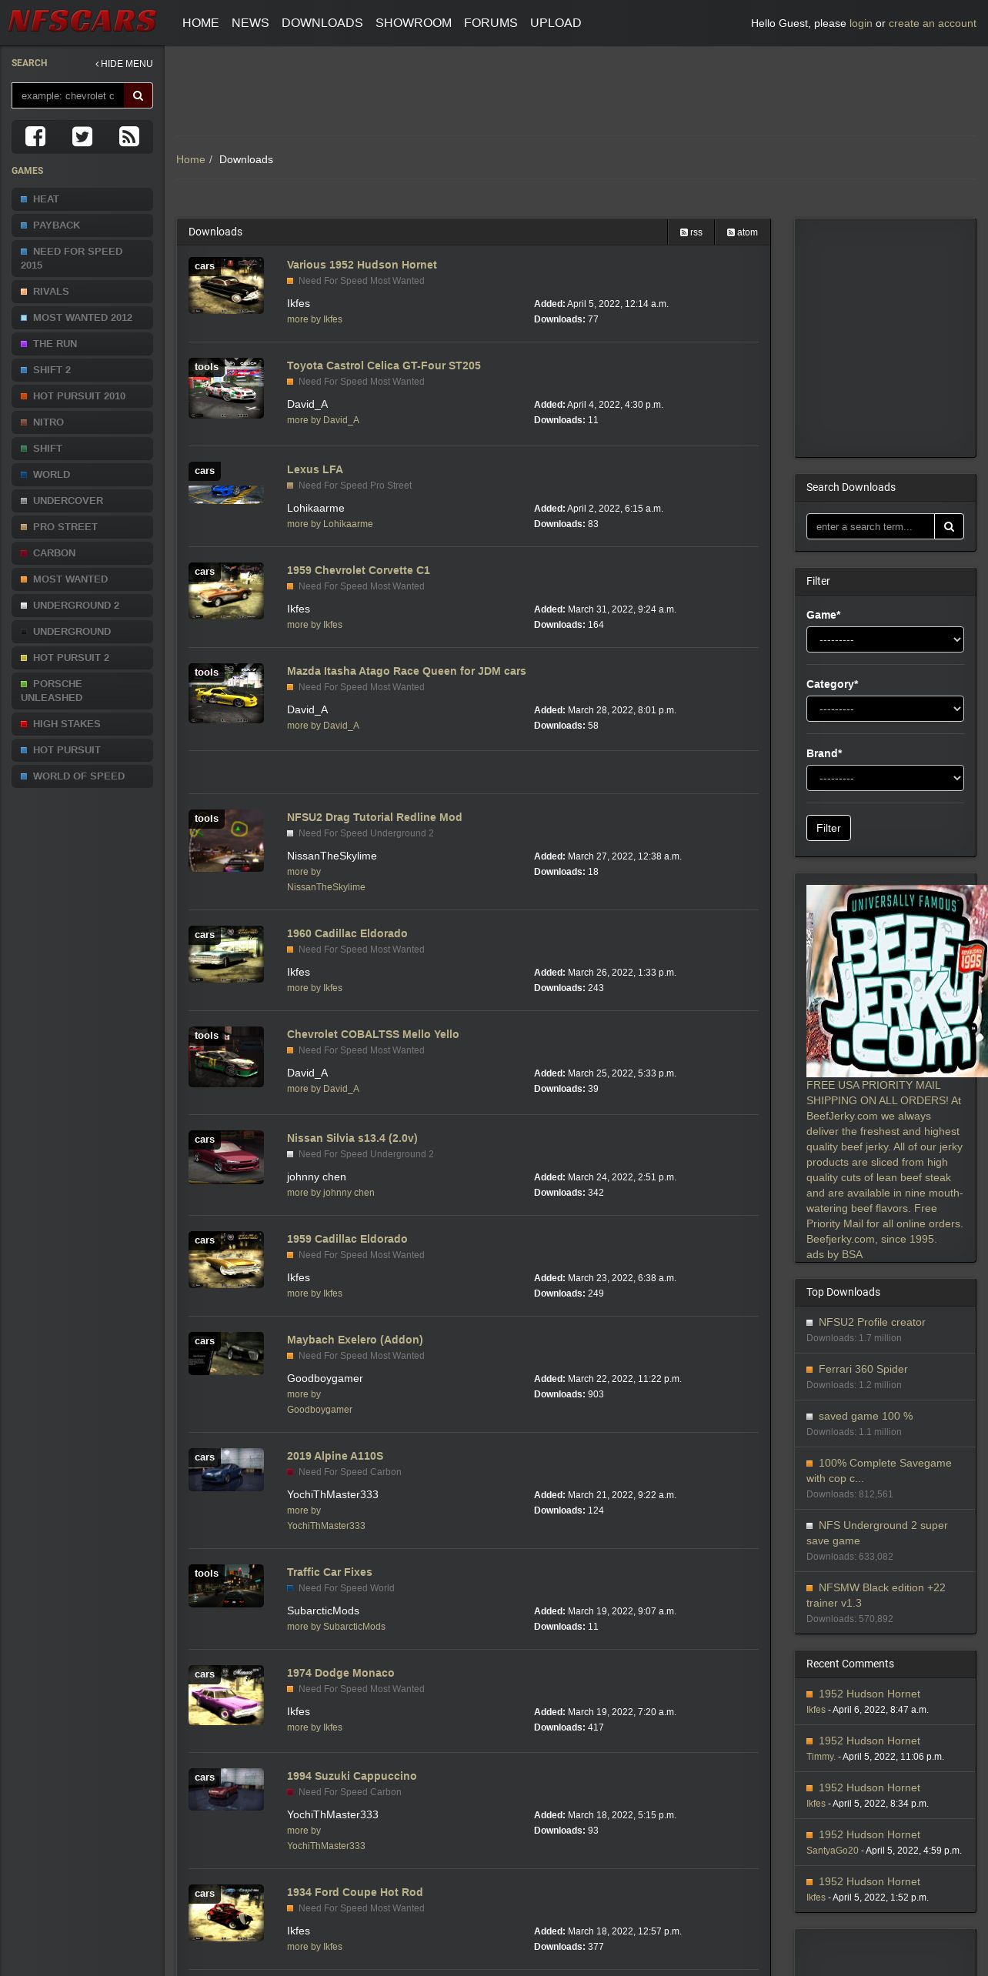Go to the Home menu item
Viewport: 988px width, 1976px height.
point(201,23)
